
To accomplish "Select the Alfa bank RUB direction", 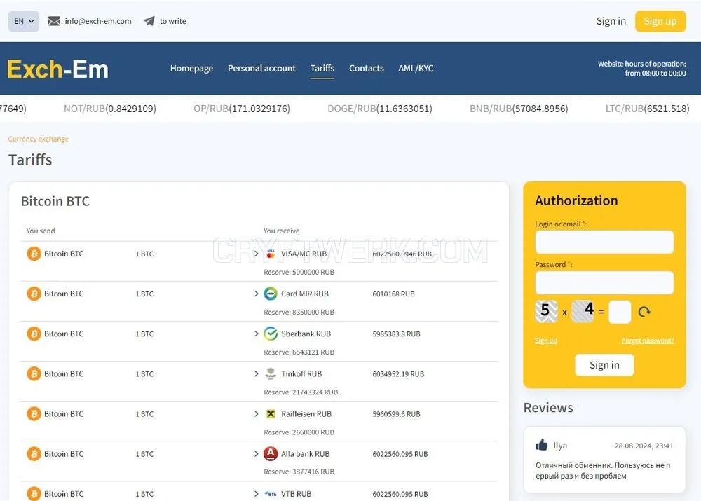I will [306, 454].
